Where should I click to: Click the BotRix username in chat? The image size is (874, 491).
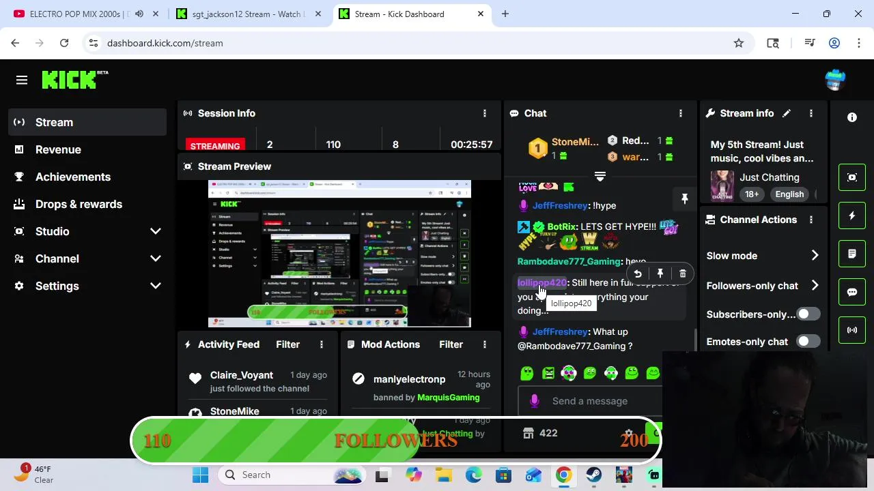coord(562,226)
